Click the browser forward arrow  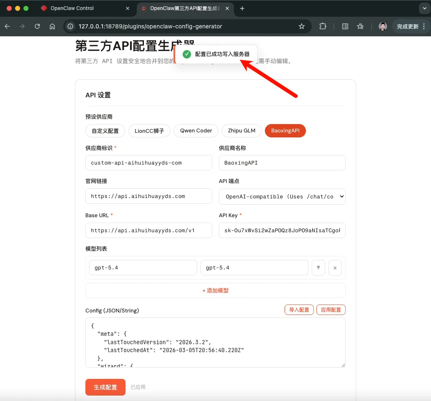(x=22, y=26)
